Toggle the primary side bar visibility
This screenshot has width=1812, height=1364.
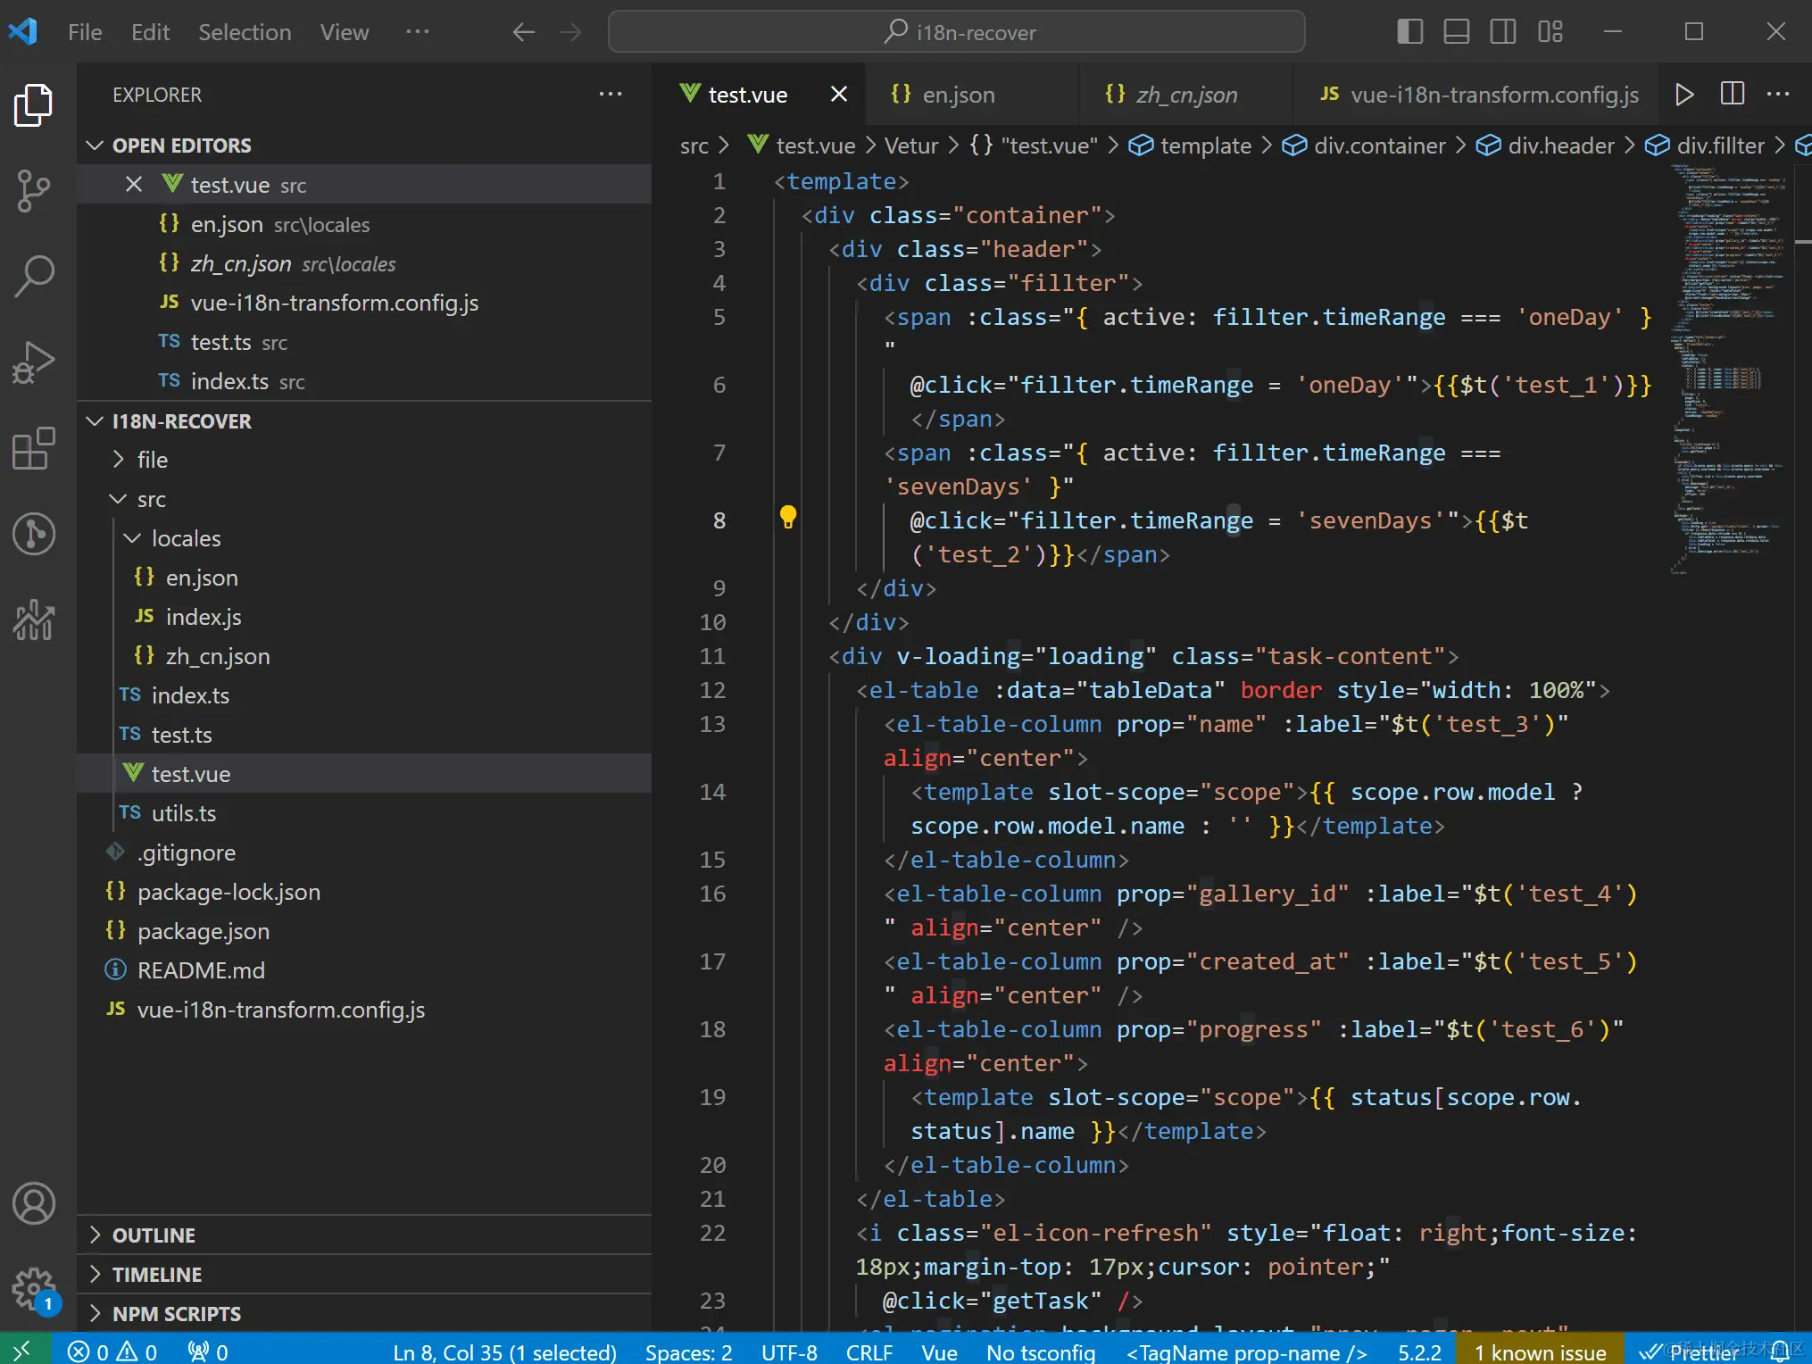click(x=1409, y=32)
